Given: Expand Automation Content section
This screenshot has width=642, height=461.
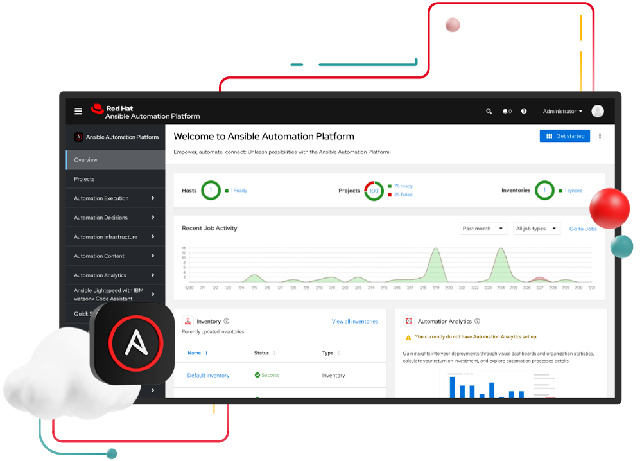Looking at the screenshot, I should tap(115, 256).
